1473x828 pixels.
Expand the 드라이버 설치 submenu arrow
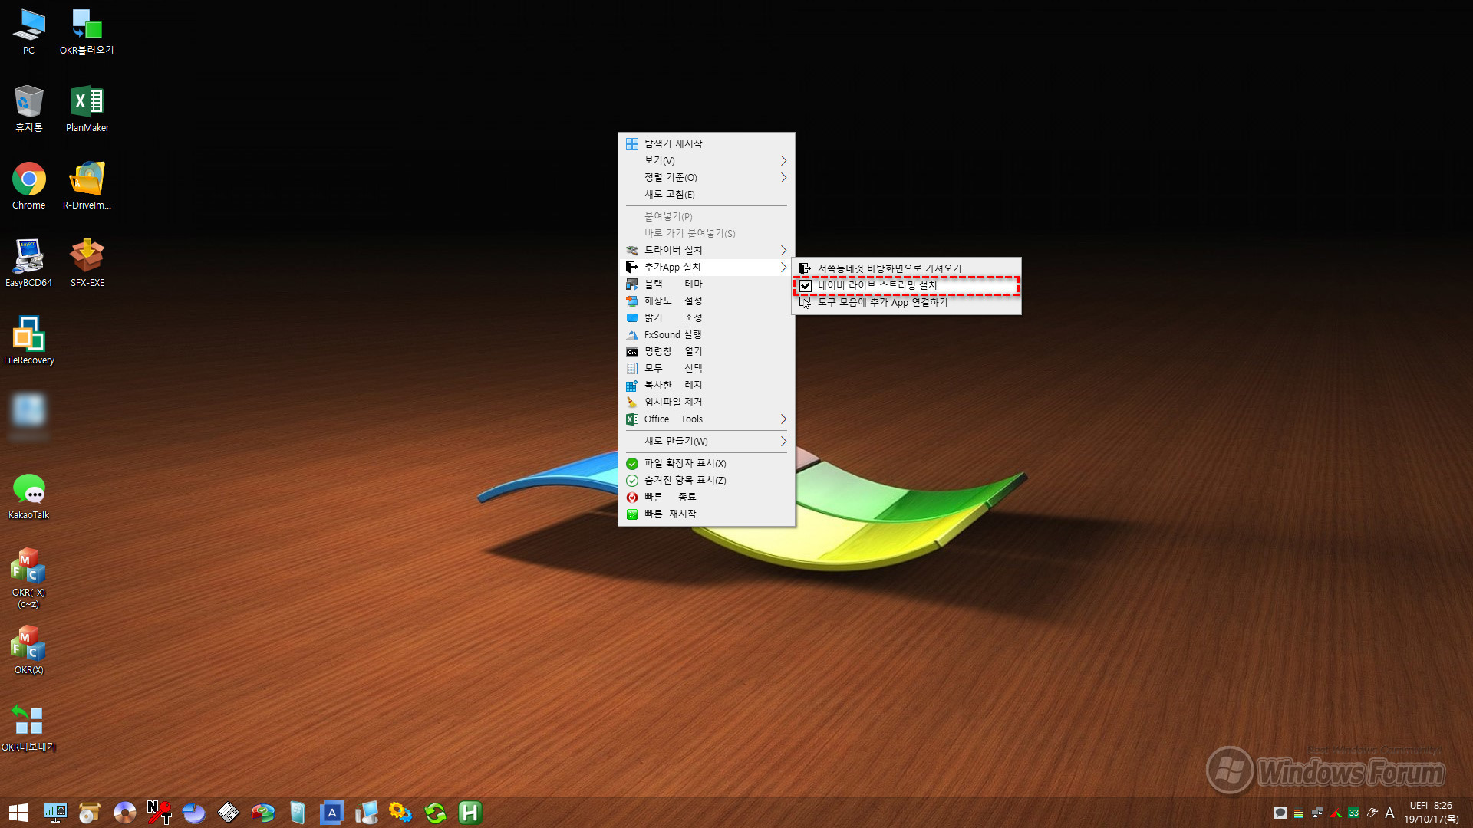783,250
